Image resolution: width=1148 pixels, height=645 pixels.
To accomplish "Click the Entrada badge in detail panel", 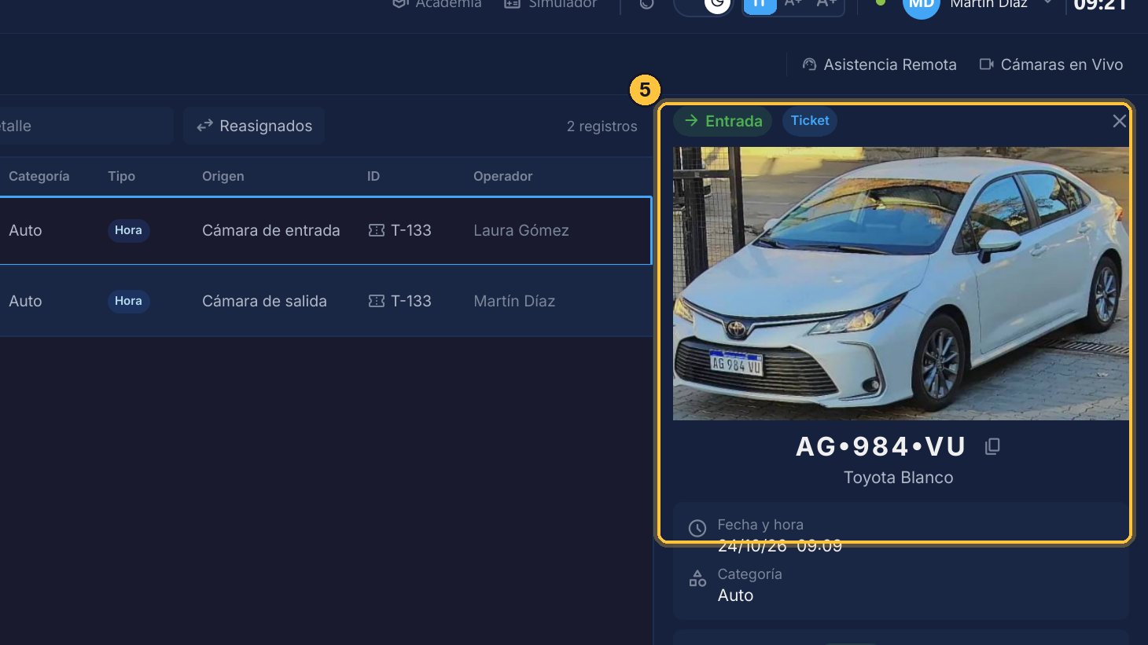I will click(x=723, y=121).
